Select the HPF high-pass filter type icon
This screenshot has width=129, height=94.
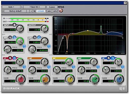click(14, 37)
